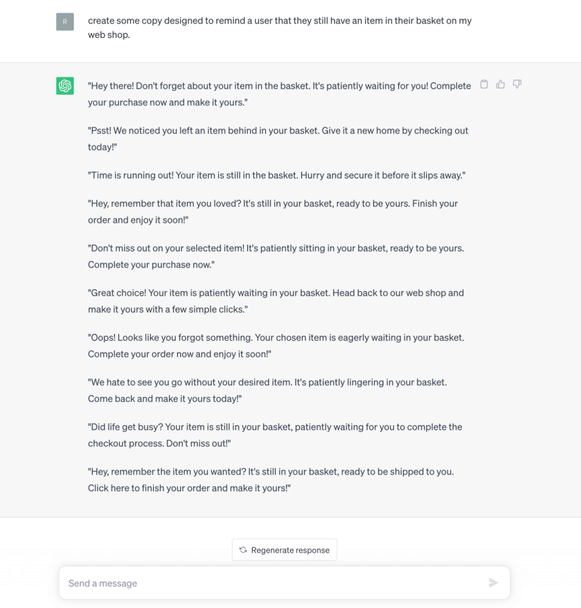The width and height of the screenshot is (581, 608).
Task: Click the refresh icon beside Regenerate response
Action: (x=243, y=550)
